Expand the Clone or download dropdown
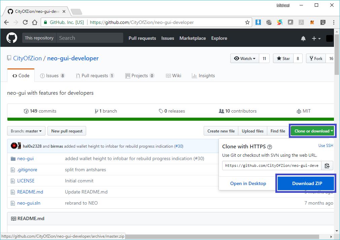The image size is (340, 240). coord(312,131)
